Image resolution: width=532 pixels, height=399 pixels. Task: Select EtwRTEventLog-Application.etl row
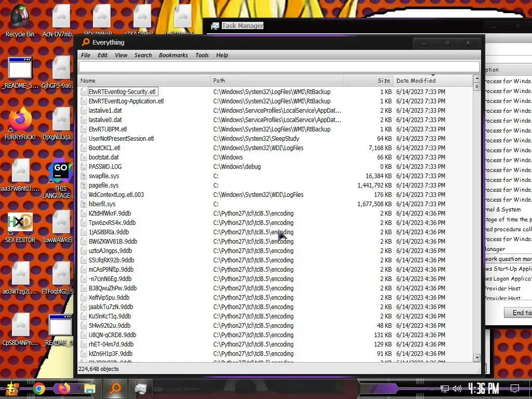(275, 101)
